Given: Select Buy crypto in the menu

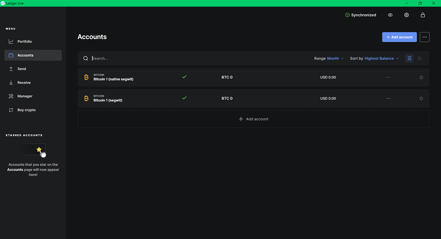Looking at the screenshot, I should (33, 110).
